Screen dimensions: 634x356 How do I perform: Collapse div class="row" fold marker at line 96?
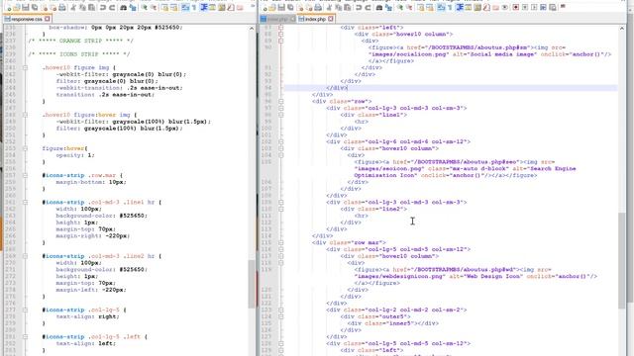point(281,101)
